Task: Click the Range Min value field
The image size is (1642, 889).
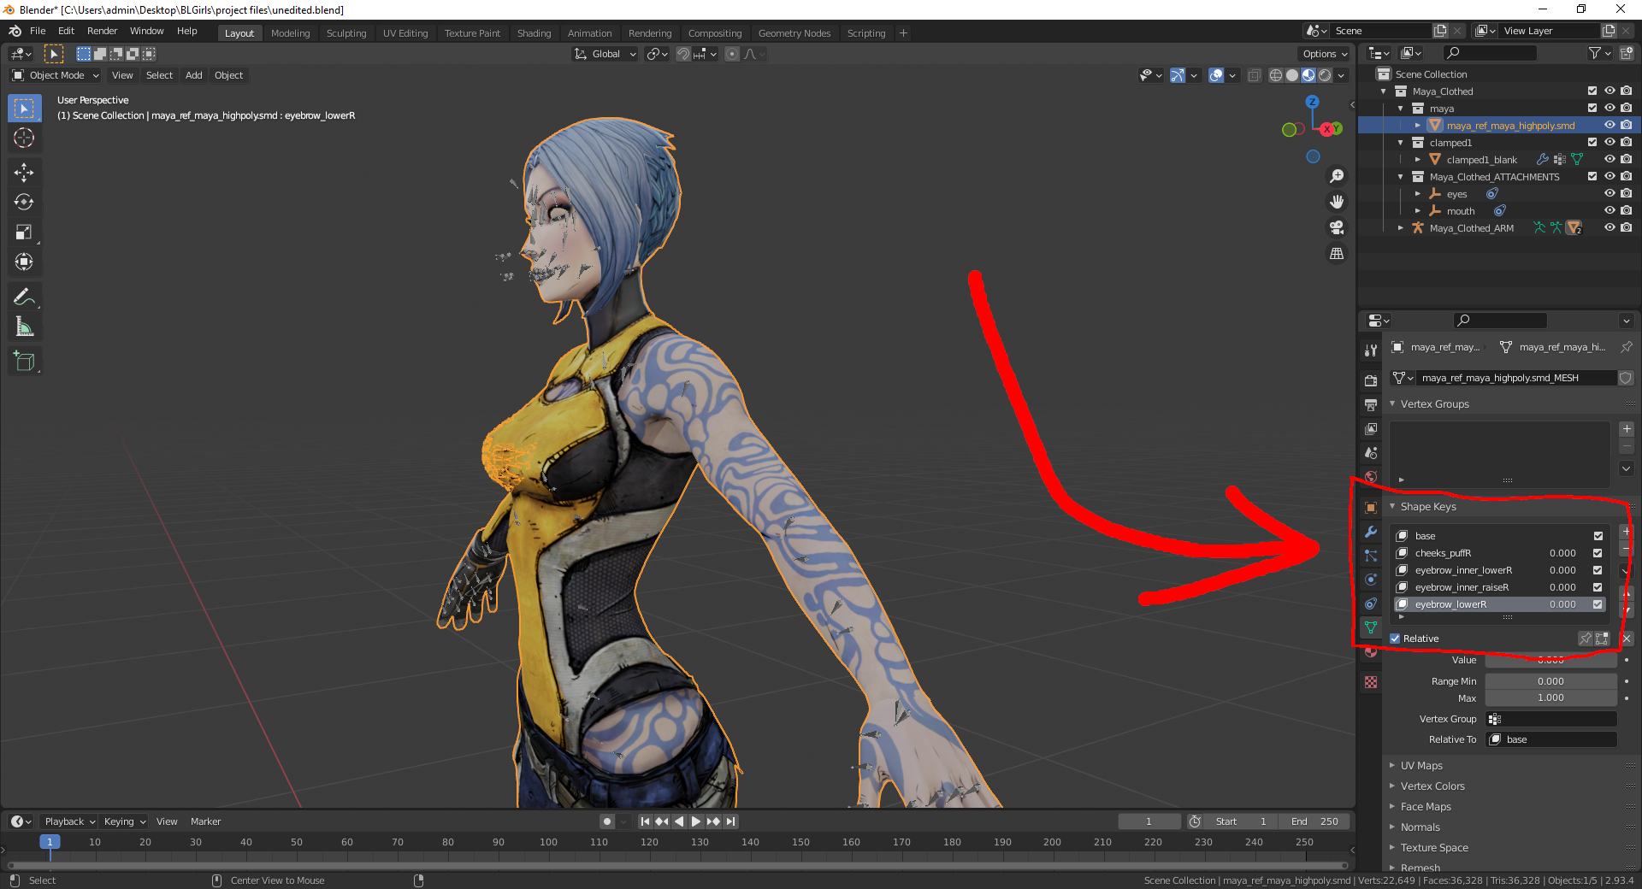Action: tap(1550, 681)
